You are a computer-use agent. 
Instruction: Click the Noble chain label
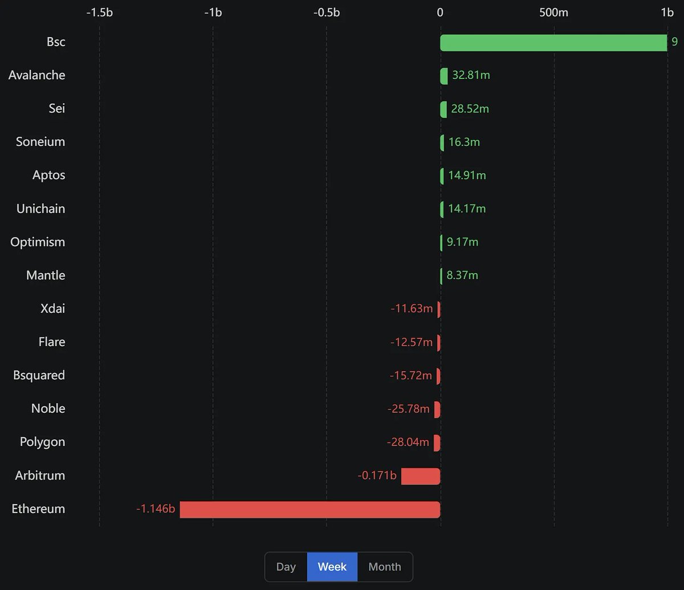click(x=48, y=408)
